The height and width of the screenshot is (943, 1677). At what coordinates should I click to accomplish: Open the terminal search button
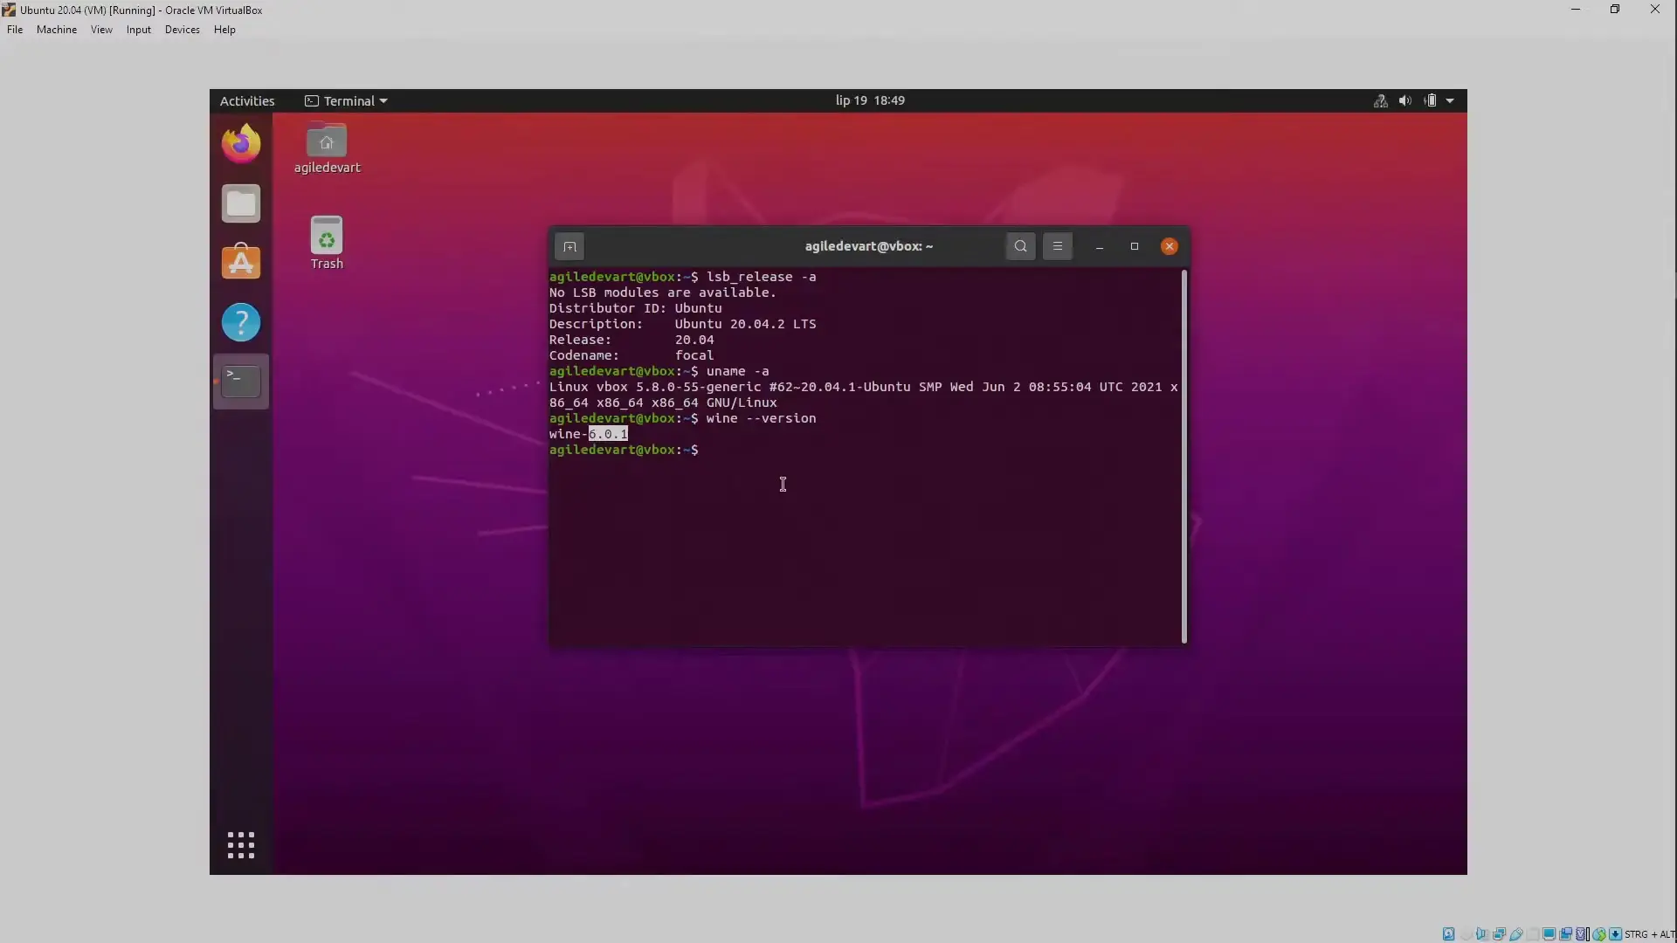(x=1020, y=246)
